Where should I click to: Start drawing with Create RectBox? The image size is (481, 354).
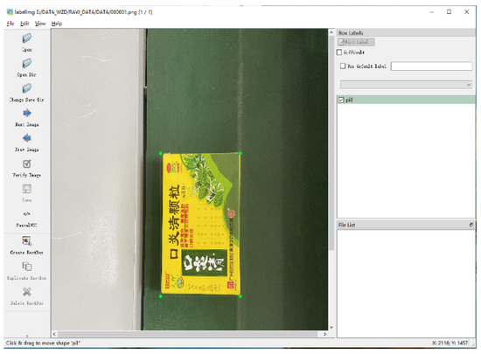point(27,246)
